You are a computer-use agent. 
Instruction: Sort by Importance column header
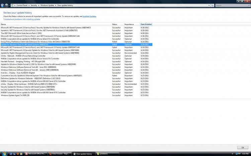click(x=132, y=24)
